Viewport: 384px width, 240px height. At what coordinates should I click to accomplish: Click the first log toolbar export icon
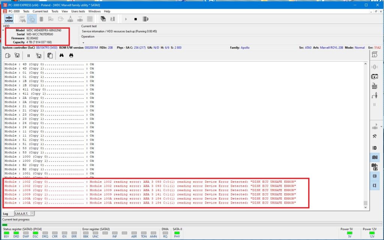tap(7, 55)
